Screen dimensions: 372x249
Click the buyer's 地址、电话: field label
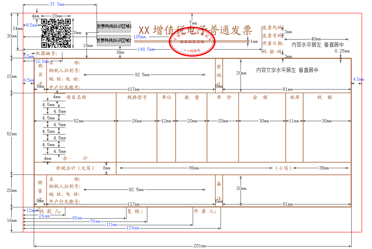coord(64,79)
